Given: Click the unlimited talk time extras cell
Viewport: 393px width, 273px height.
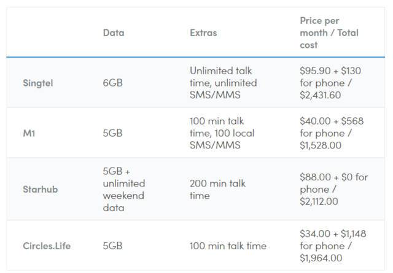Looking at the screenshot, I should click(223, 83).
